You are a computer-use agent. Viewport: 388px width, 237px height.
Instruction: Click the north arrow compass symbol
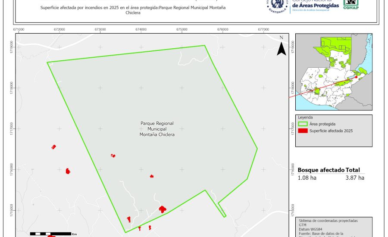(x=281, y=47)
